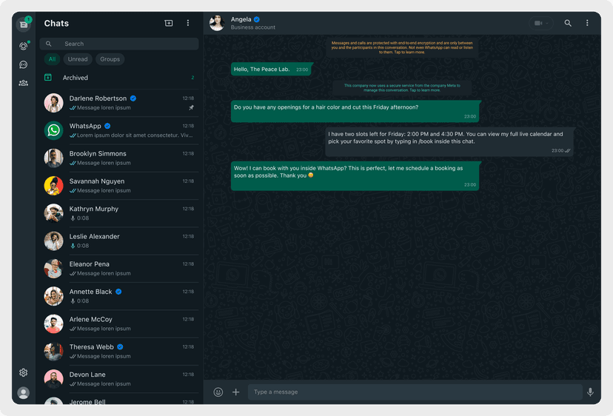The width and height of the screenshot is (613, 416).
Task: Click the verified badge next to WhatsApp
Action: (x=107, y=126)
